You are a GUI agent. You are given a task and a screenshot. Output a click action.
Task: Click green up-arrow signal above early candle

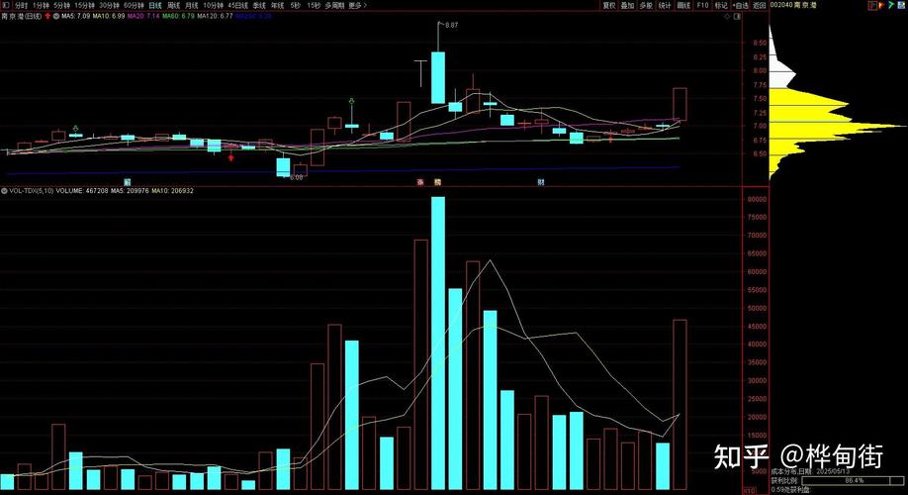75,128
